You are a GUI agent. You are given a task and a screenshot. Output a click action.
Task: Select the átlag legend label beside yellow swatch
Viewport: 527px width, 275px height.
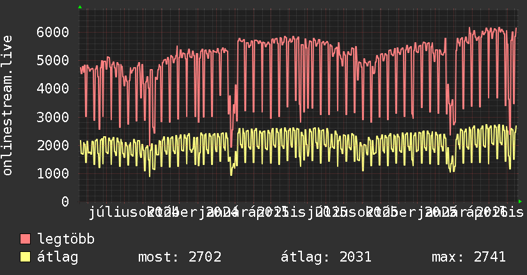(58, 257)
